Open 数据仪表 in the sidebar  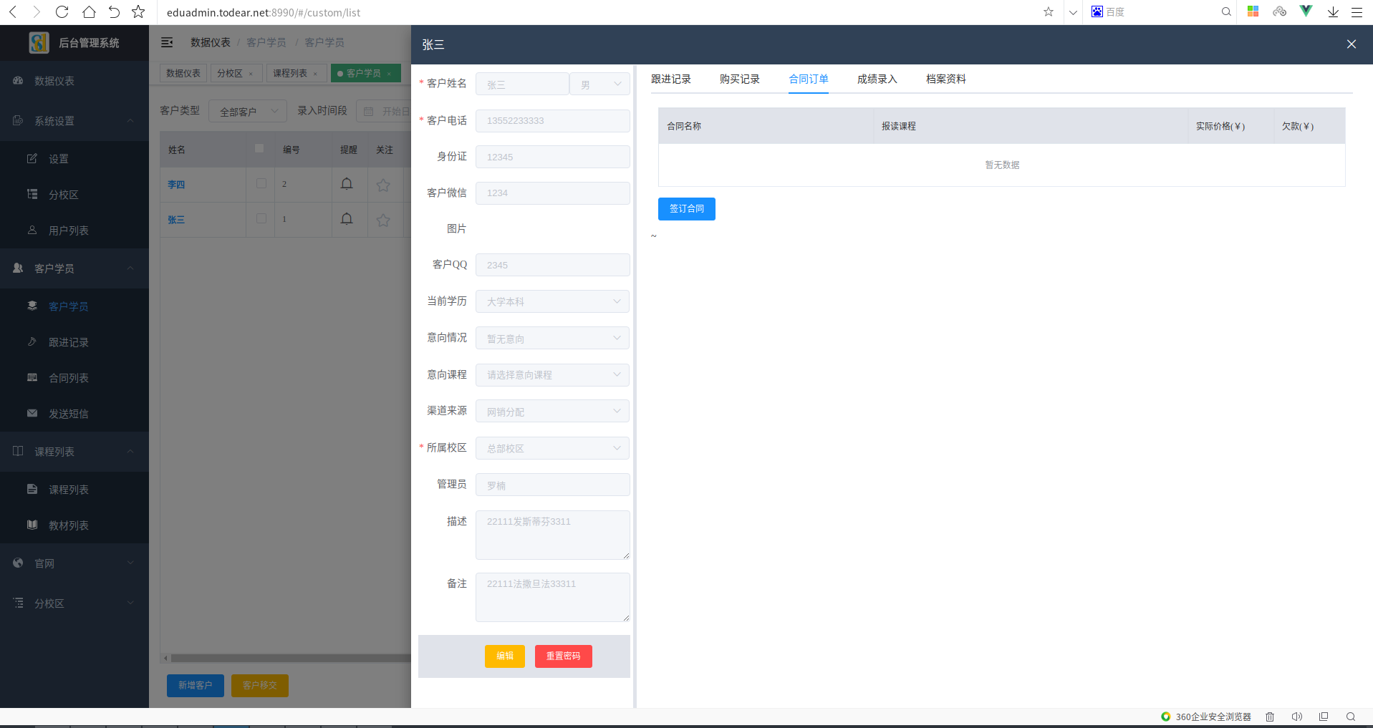click(74, 81)
